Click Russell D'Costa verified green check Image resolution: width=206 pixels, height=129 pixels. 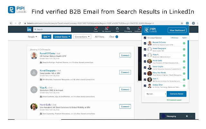[184, 43]
